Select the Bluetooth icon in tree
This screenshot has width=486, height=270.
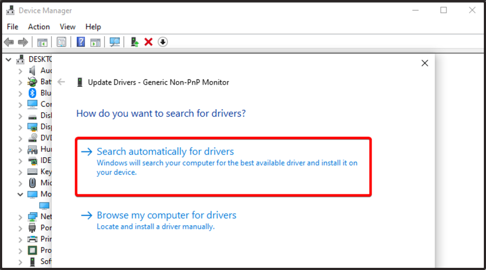[x=32, y=93]
